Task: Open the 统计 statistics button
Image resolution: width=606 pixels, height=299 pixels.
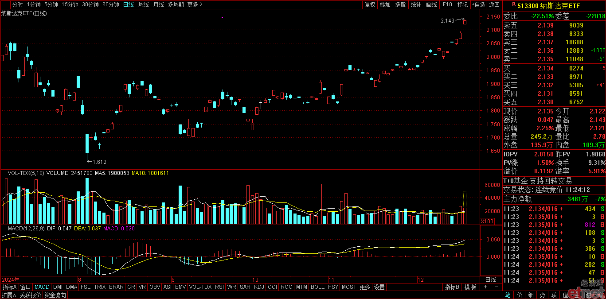Action: (416, 4)
